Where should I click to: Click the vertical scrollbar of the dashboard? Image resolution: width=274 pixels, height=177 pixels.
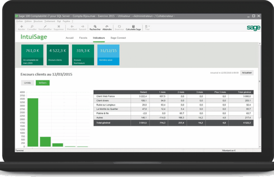[260, 81]
